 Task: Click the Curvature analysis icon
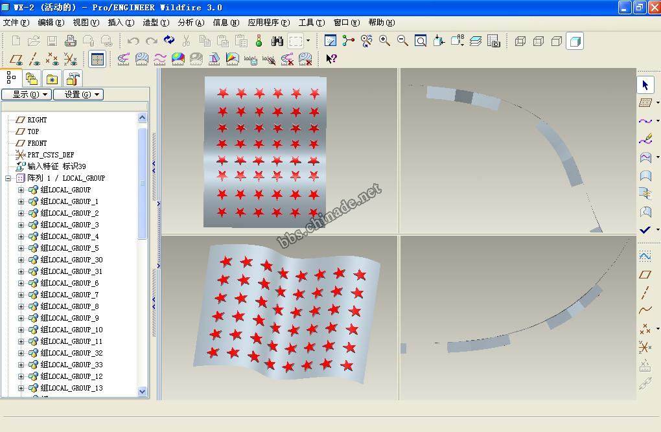click(x=123, y=59)
